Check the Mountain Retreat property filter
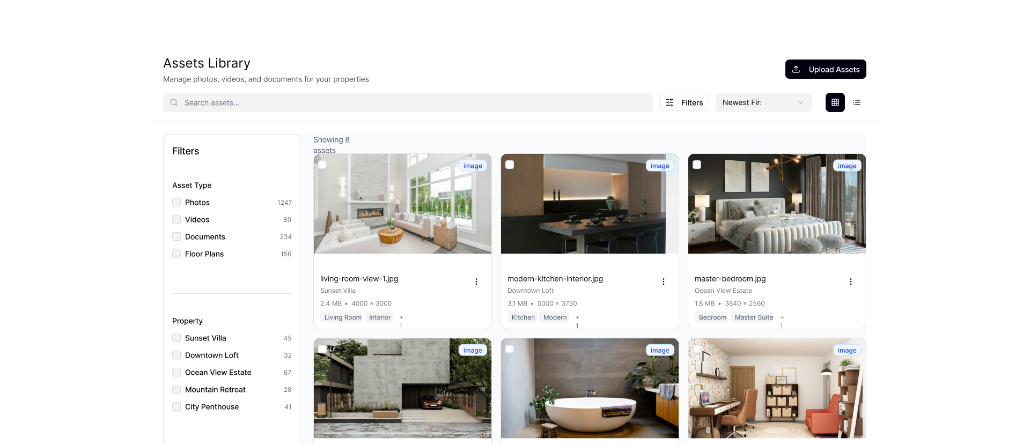1030x445 pixels. pyautogui.click(x=176, y=389)
